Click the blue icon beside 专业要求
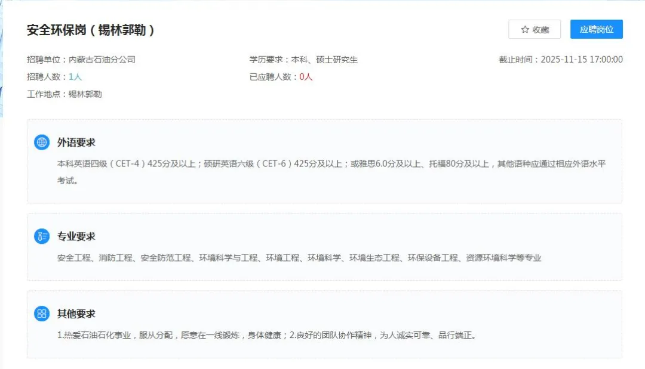The height and width of the screenshot is (369, 645). coord(42,236)
